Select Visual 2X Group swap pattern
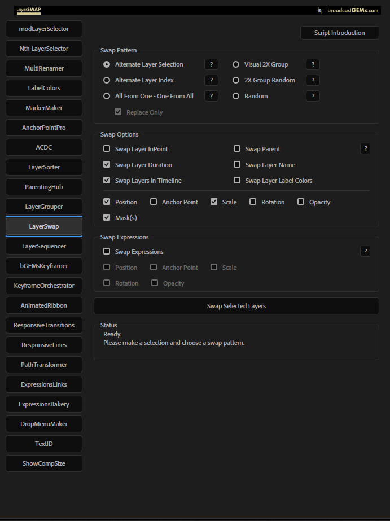 (236, 64)
